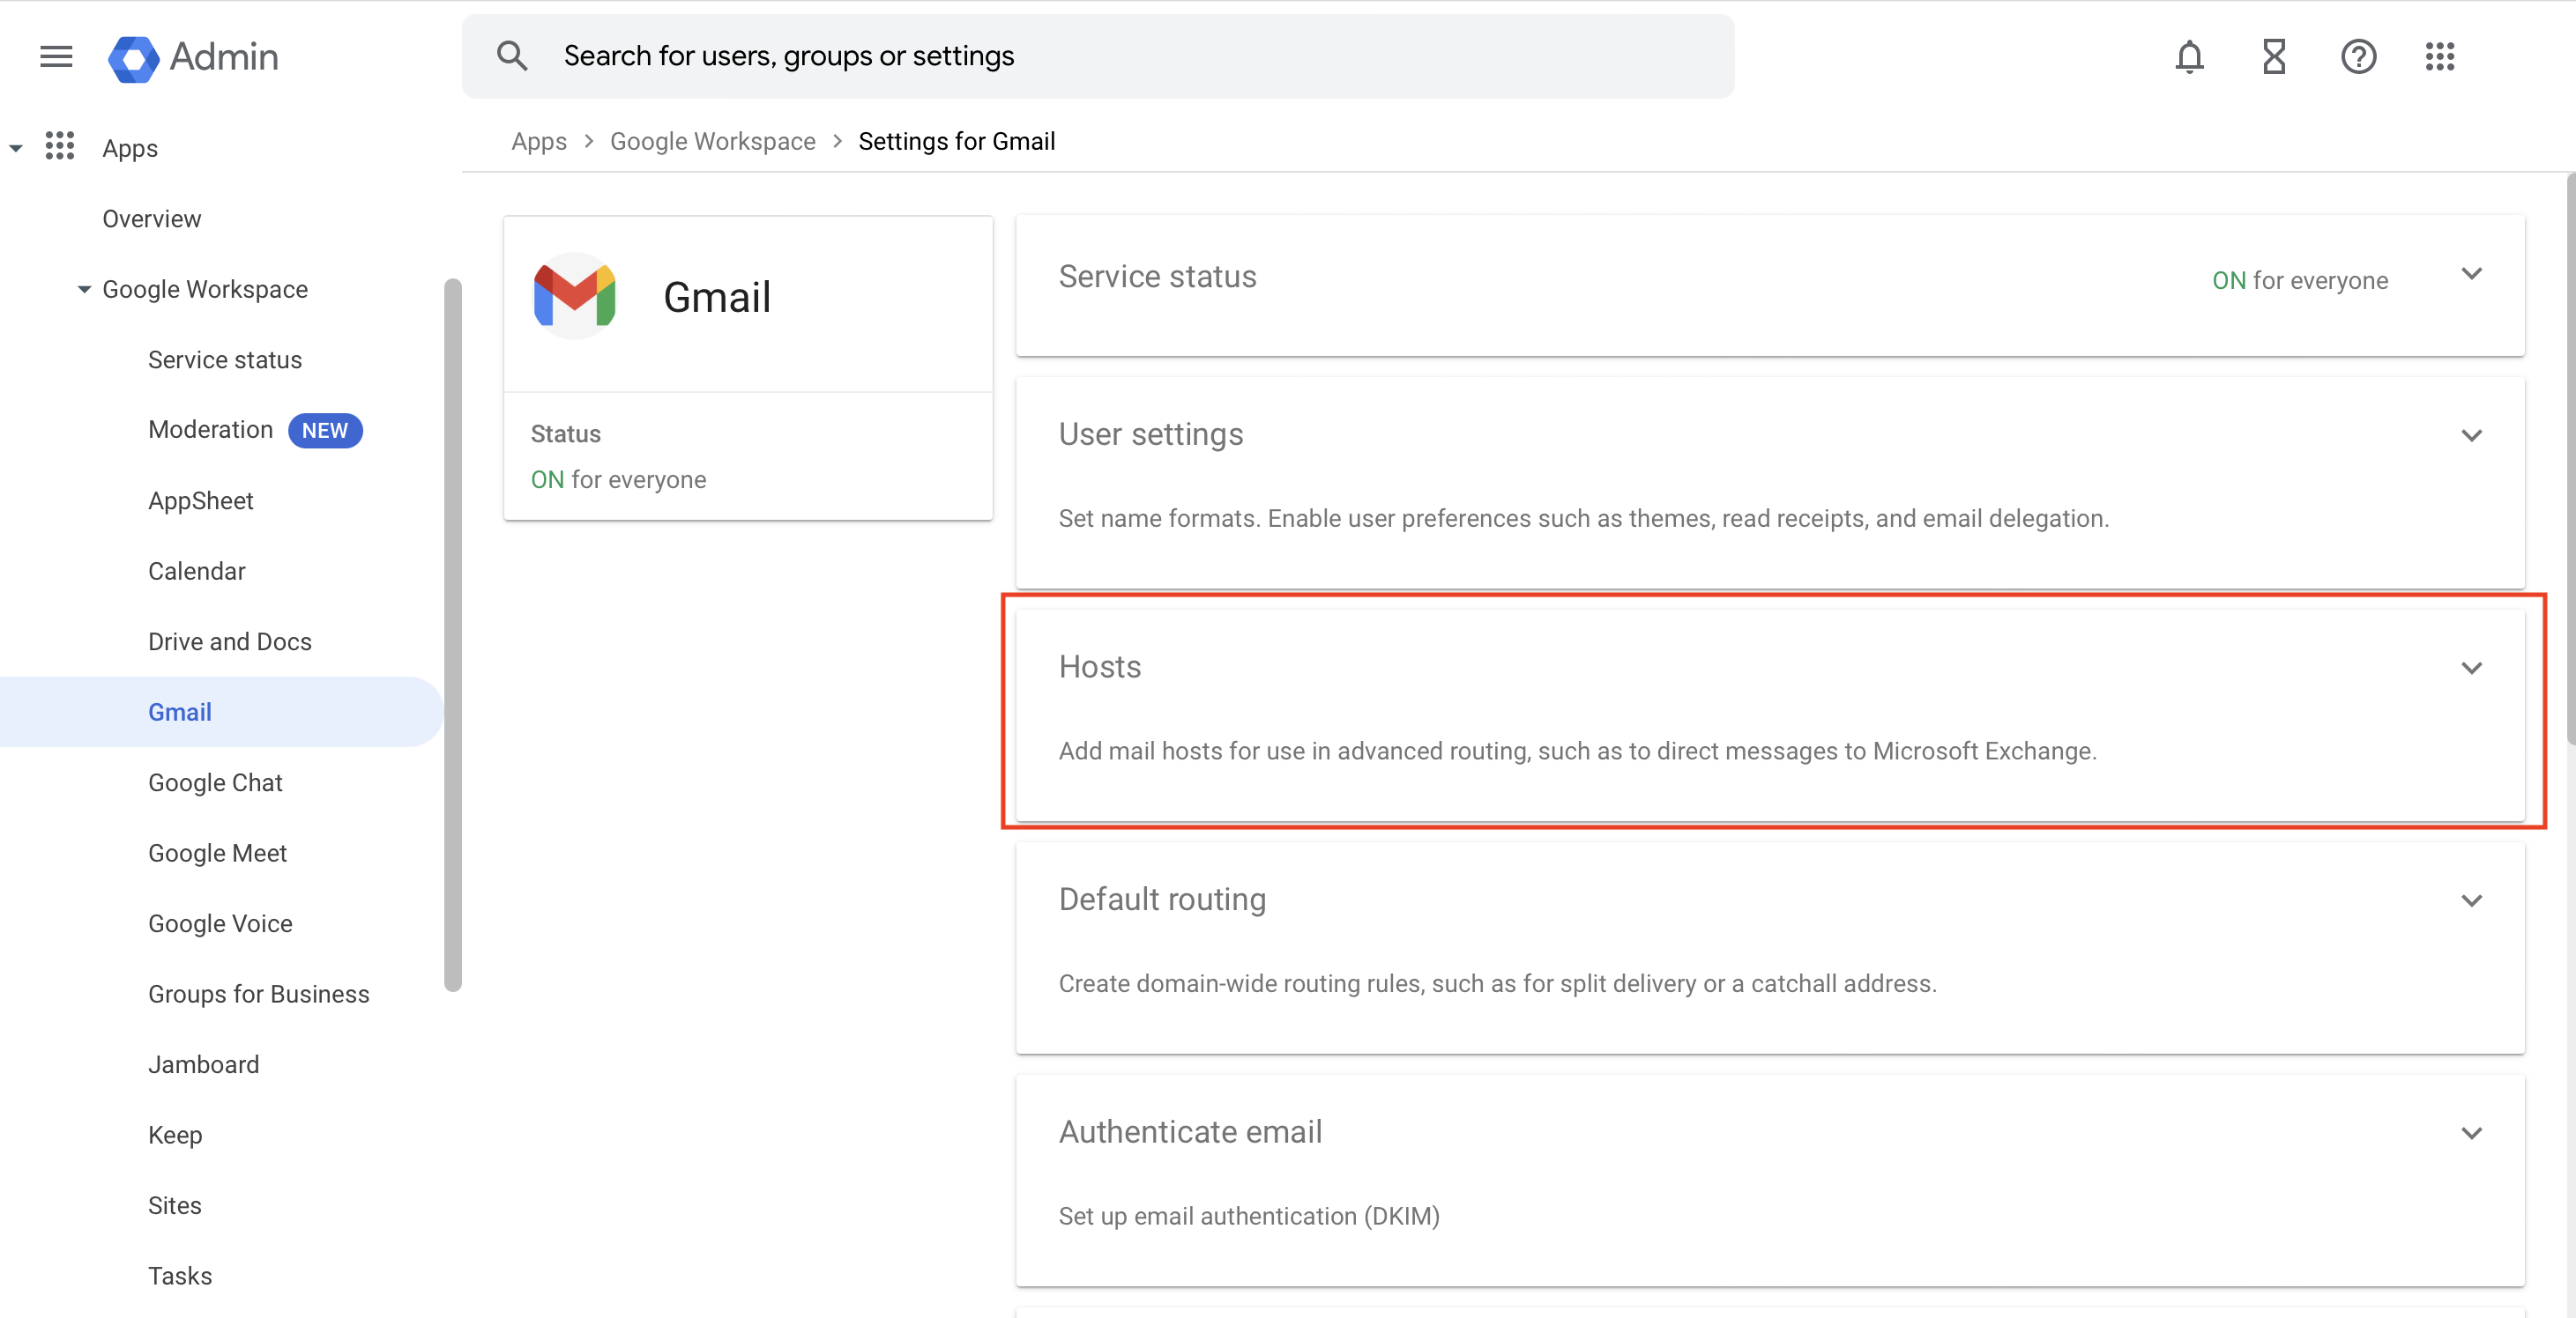Viewport: 2576px width, 1318px height.
Task: Open the Google apps grid launcher
Action: click(2440, 57)
